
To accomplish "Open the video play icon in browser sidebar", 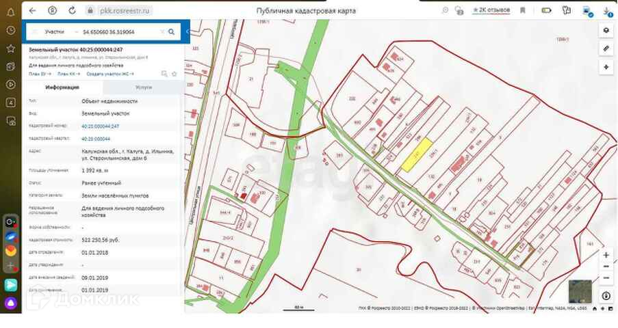I will 11,85.
